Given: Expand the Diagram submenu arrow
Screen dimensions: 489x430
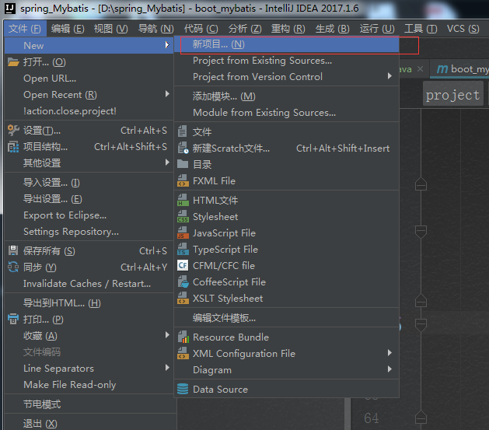Looking at the screenshot, I should (389, 369).
